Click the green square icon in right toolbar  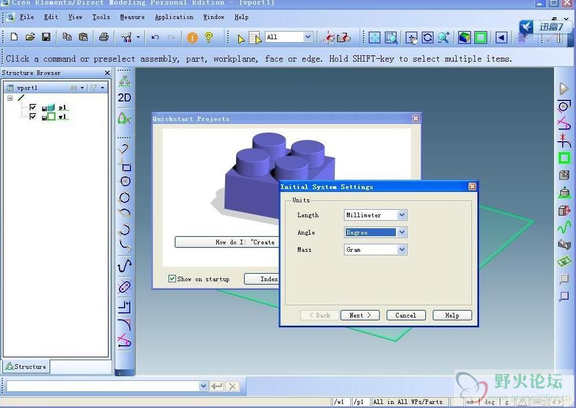pyautogui.click(x=564, y=158)
